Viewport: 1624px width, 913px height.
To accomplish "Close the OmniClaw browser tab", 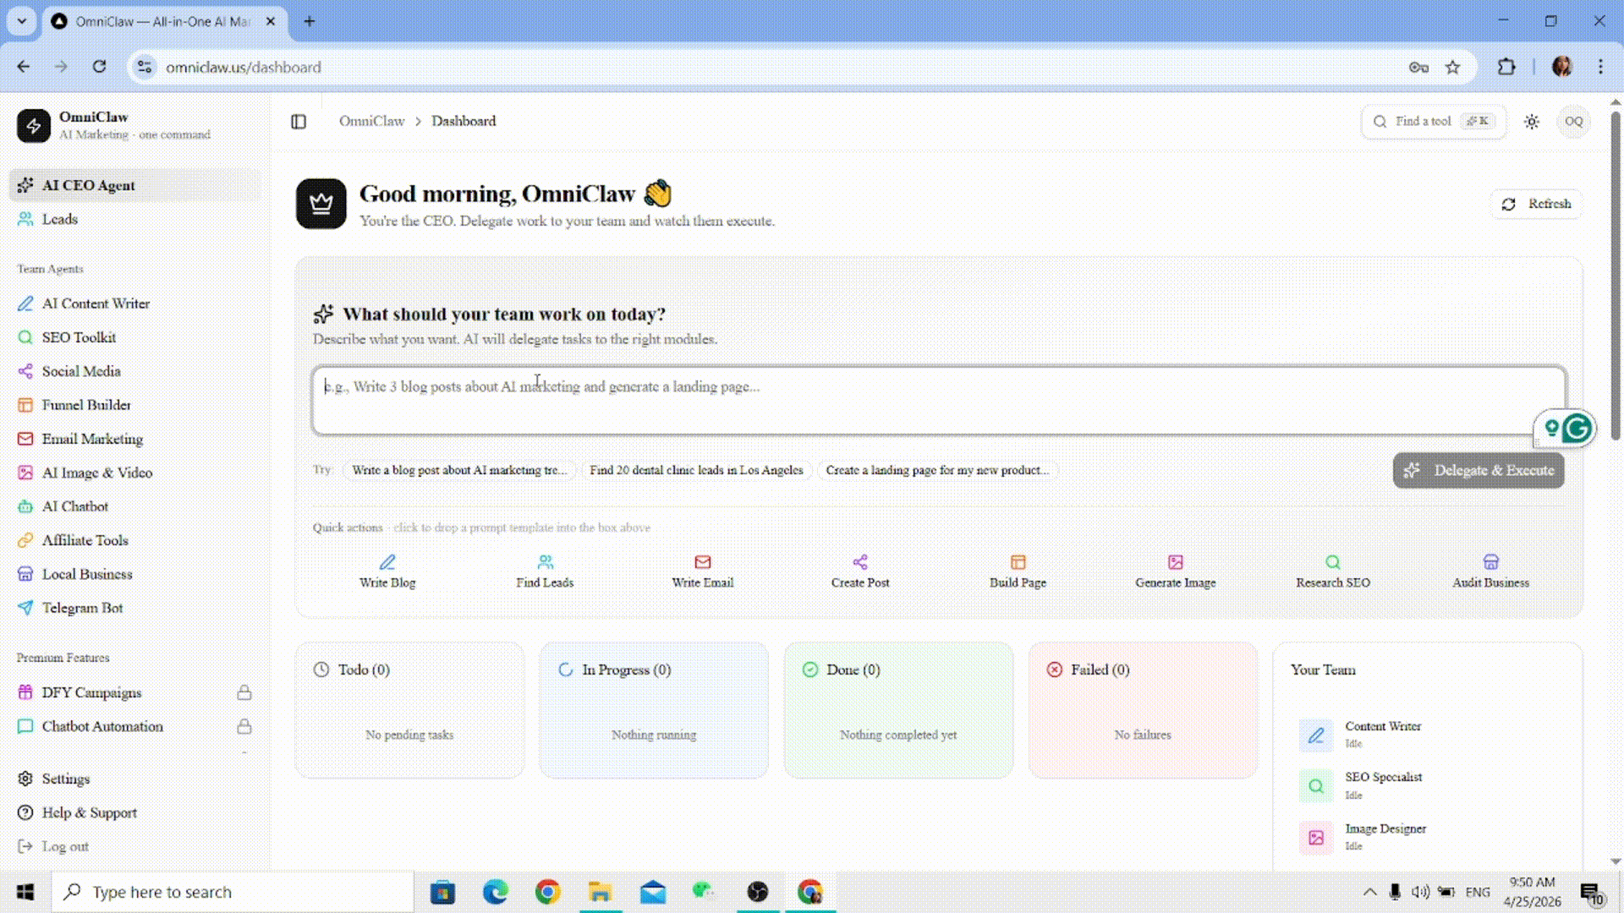I will pyautogui.click(x=271, y=21).
